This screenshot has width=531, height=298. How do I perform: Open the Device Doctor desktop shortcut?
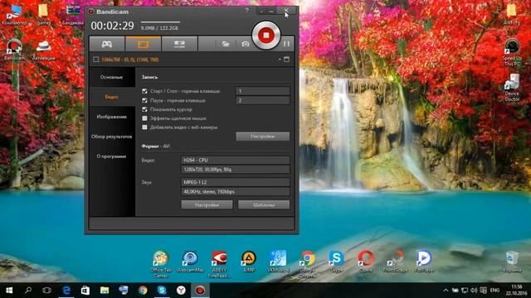tap(512, 88)
